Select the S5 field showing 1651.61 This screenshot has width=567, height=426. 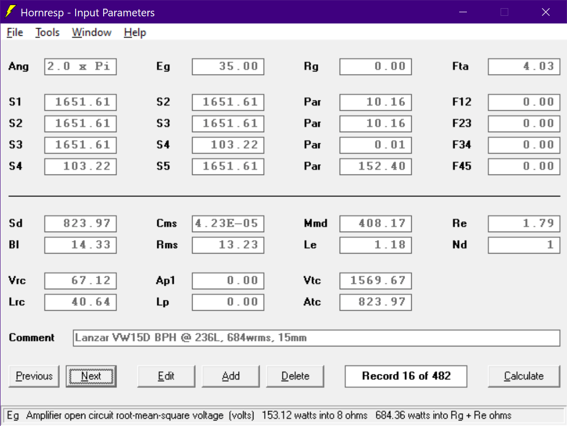228,166
